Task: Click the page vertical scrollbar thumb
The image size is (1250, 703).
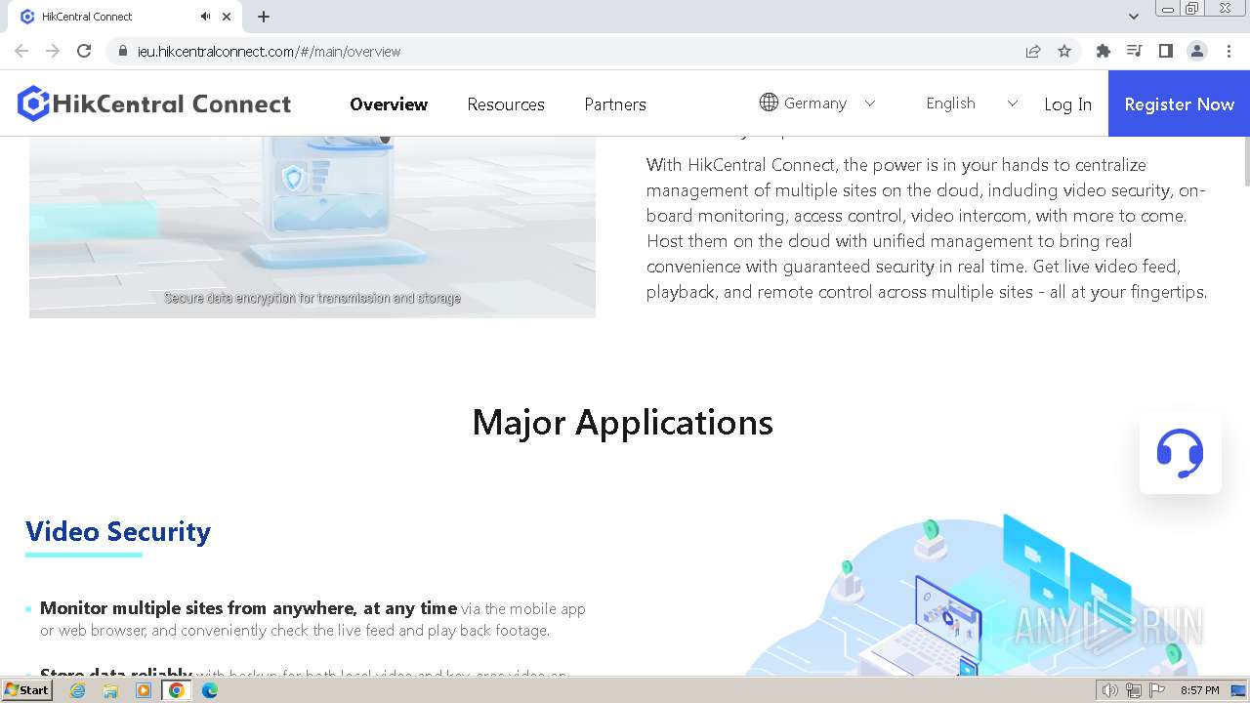Action: pos(1245,162)
